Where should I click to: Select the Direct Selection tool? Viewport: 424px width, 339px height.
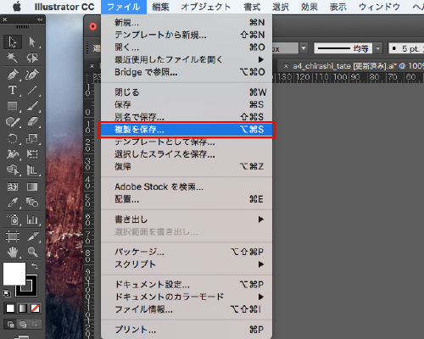click(x=32, y=42)
